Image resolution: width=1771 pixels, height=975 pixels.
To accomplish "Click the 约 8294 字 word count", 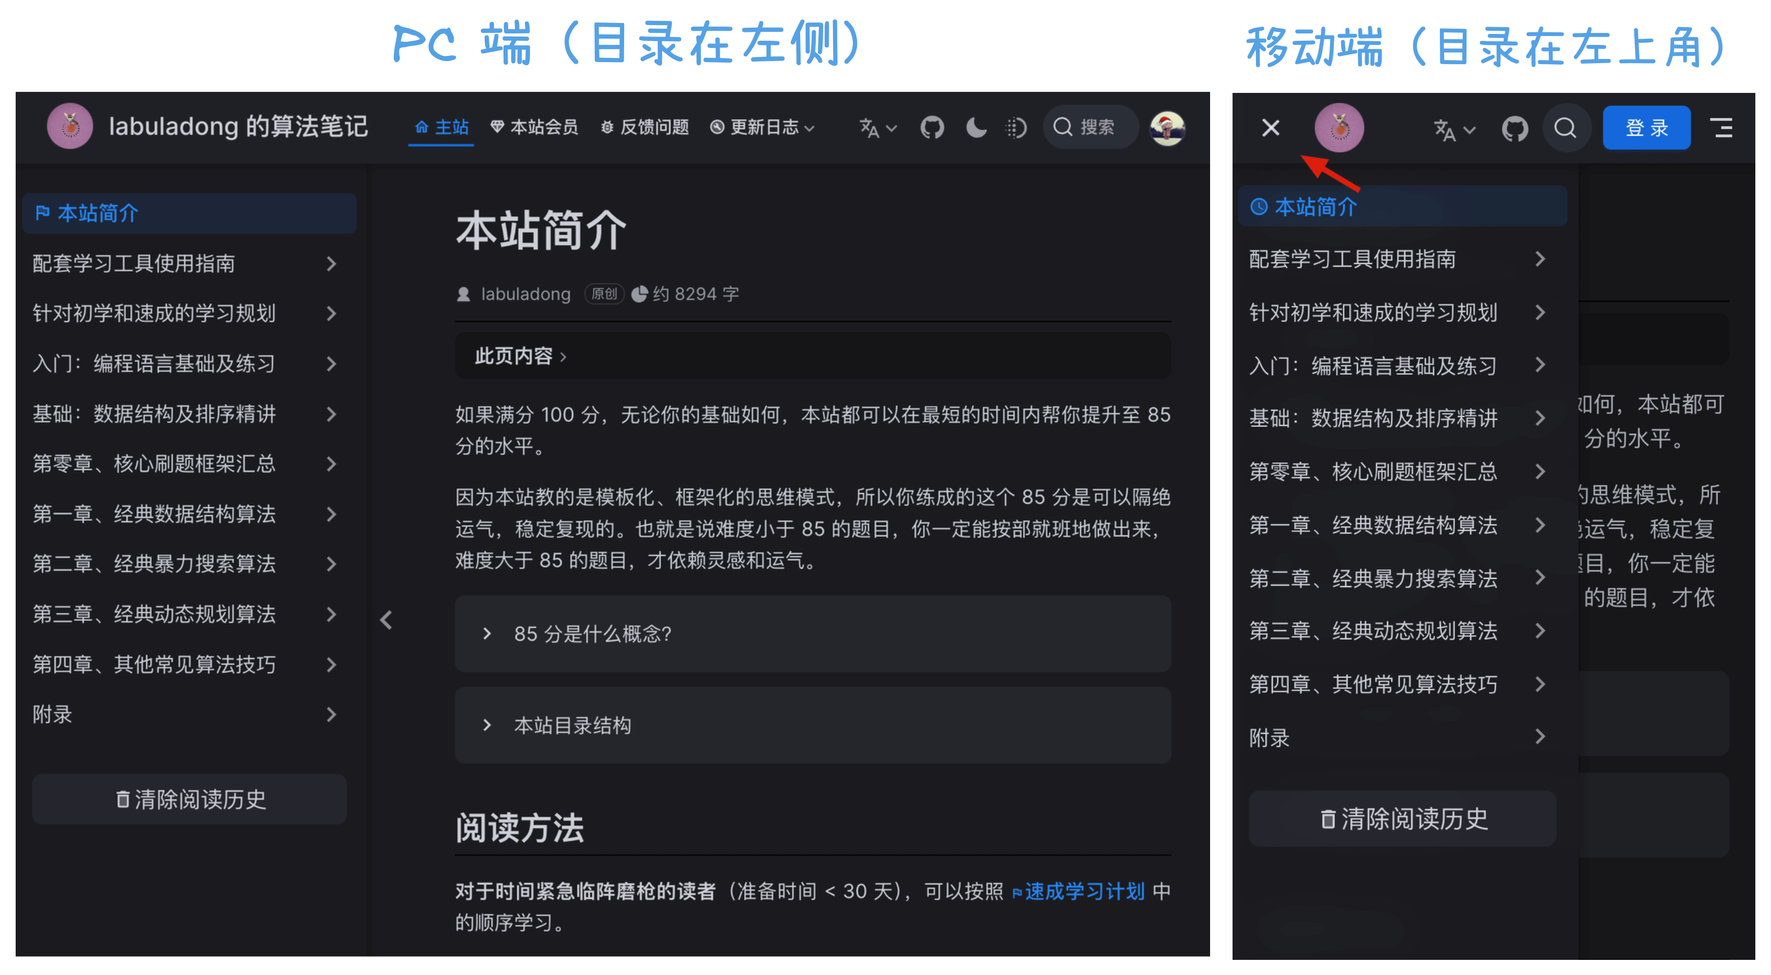I will pos(685,295).
